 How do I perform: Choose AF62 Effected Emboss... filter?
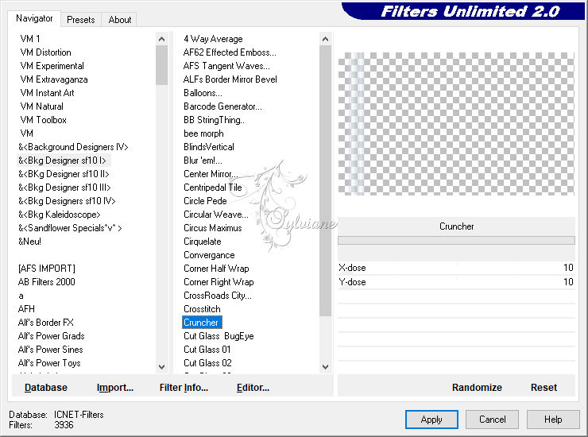230,52
